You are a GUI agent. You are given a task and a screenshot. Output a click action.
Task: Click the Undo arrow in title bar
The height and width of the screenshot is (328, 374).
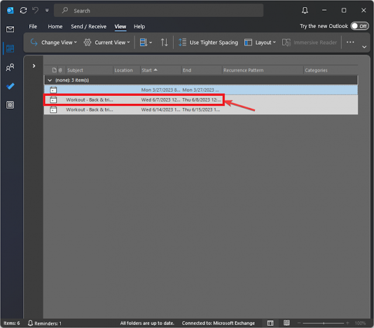coord(35,11)
